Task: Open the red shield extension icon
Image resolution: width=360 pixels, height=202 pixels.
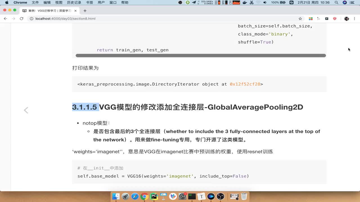Action: click(335, 19)
